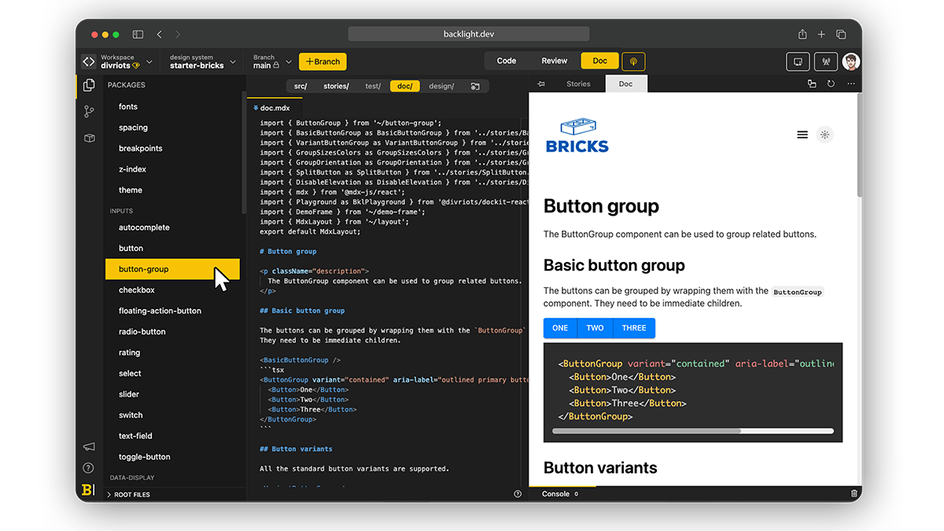Switch to the Stories preview tab
Viewport: 944px width, 531px height.
pos(578,84)
